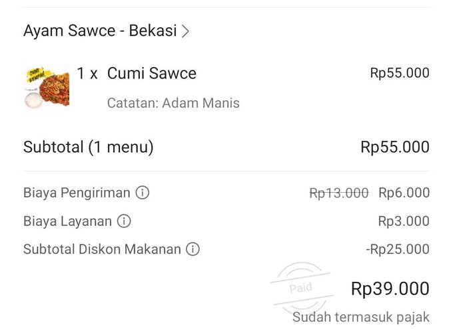The height and width of the screenshot is (333, 453).
Task: Click the crossed-out Rp13.000 delivery fee
Action: click(339, 193)
